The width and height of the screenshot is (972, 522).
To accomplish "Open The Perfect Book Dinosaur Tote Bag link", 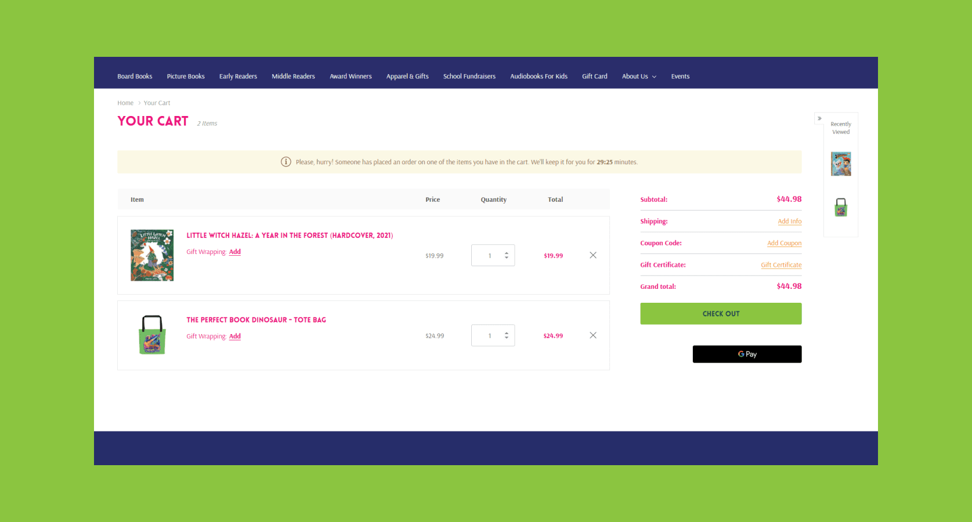I will (x=256, y=320).
